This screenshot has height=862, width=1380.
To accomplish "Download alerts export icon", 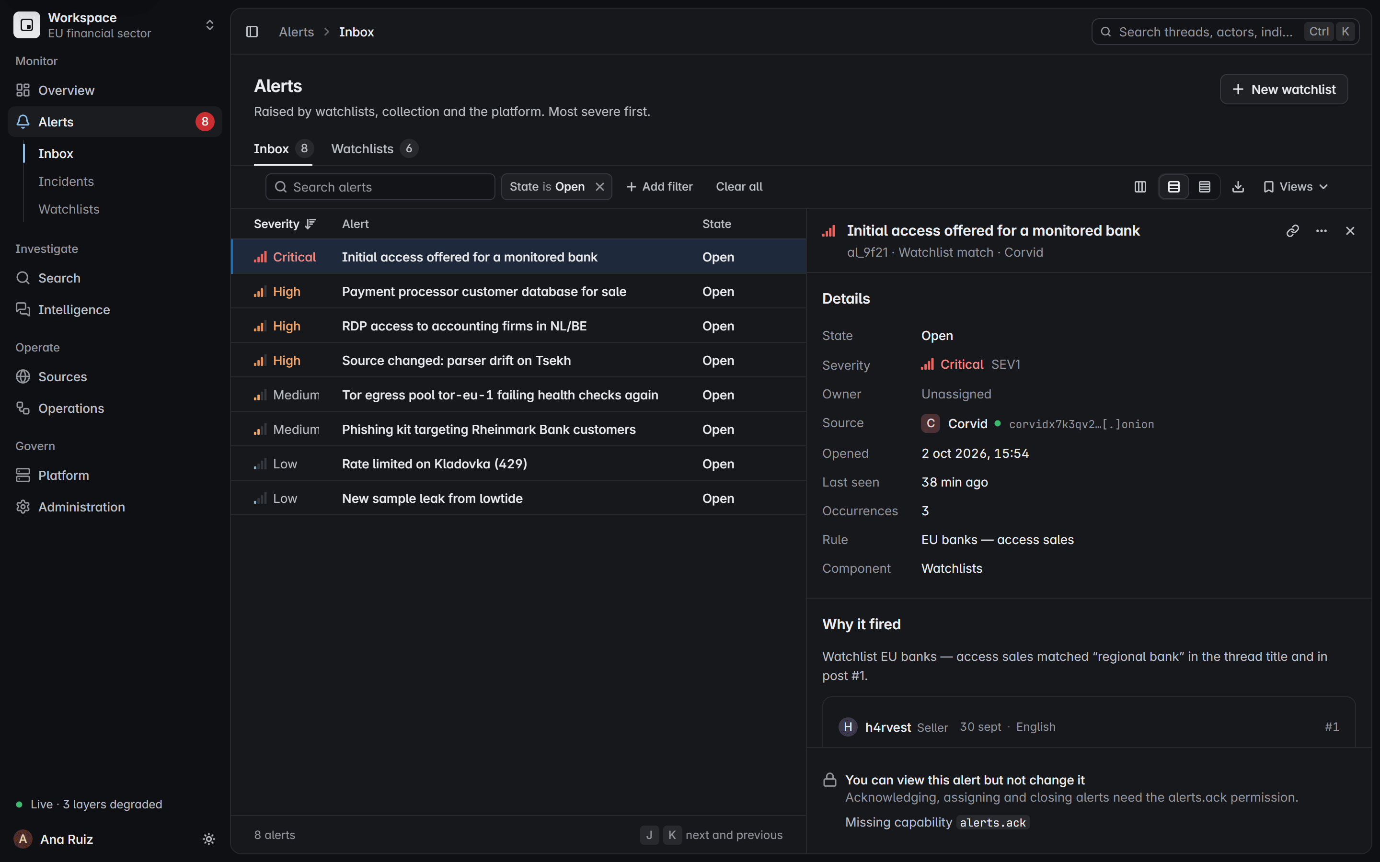I will tap(1238, 187).
